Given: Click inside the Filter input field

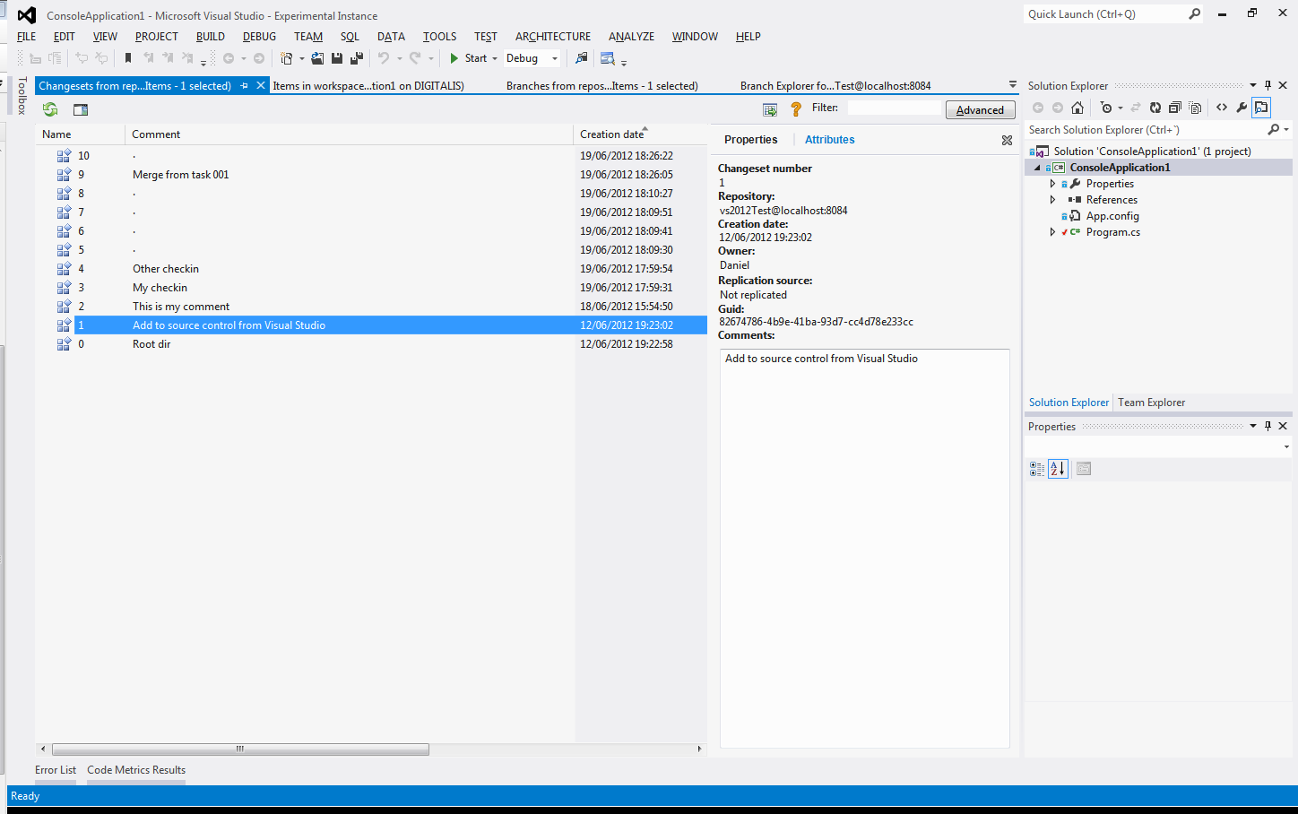Looking at the screenshot, I should pos(896,107).
